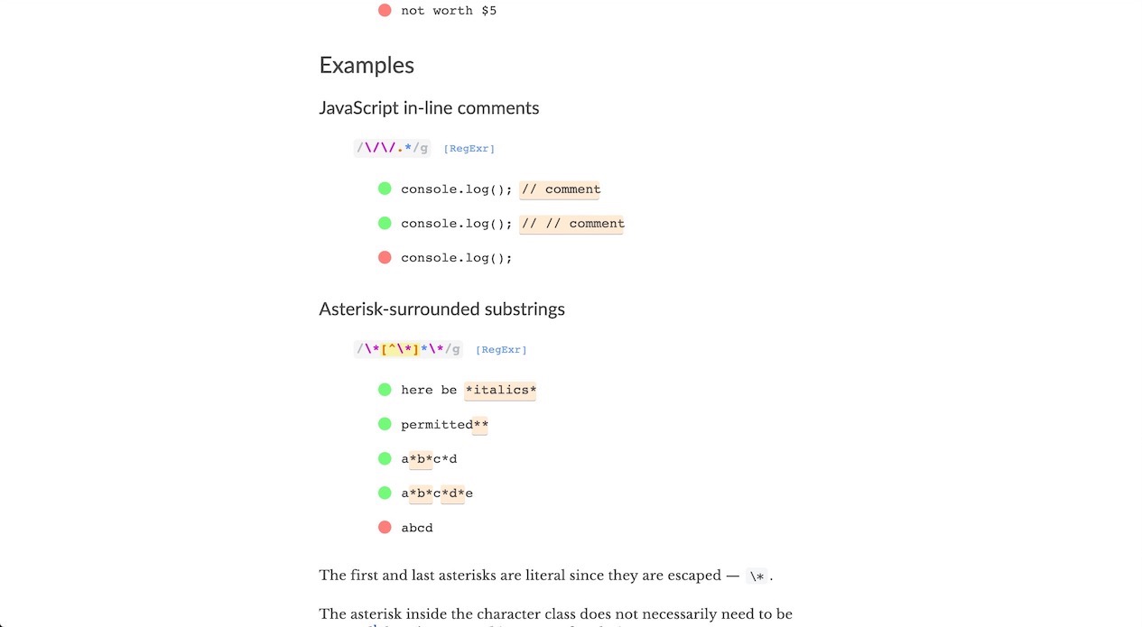Open RegExr link for the asterisk-surrounded regex
The width and height of the screenshot is (1142, 627).
click(x=501, y=350)
